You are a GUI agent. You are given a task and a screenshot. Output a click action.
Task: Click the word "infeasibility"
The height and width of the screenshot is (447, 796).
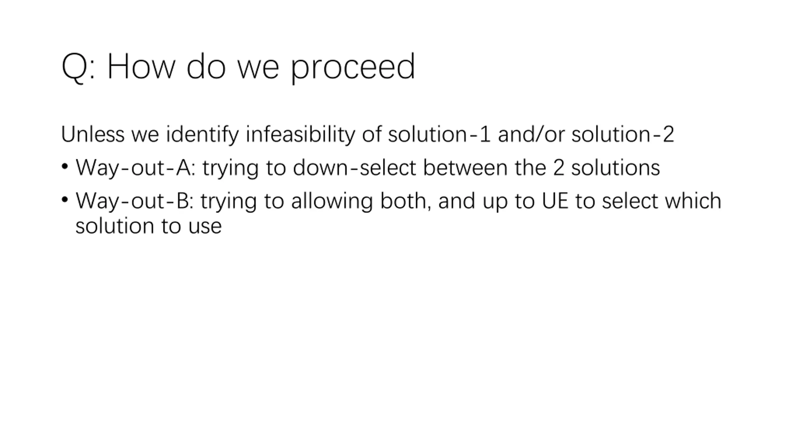[x=300, y=135]
